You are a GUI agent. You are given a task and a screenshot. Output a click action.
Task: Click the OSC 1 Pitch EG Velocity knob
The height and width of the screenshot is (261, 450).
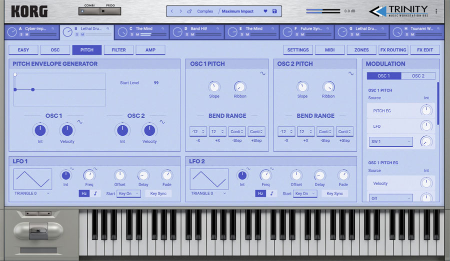point(67,130)
